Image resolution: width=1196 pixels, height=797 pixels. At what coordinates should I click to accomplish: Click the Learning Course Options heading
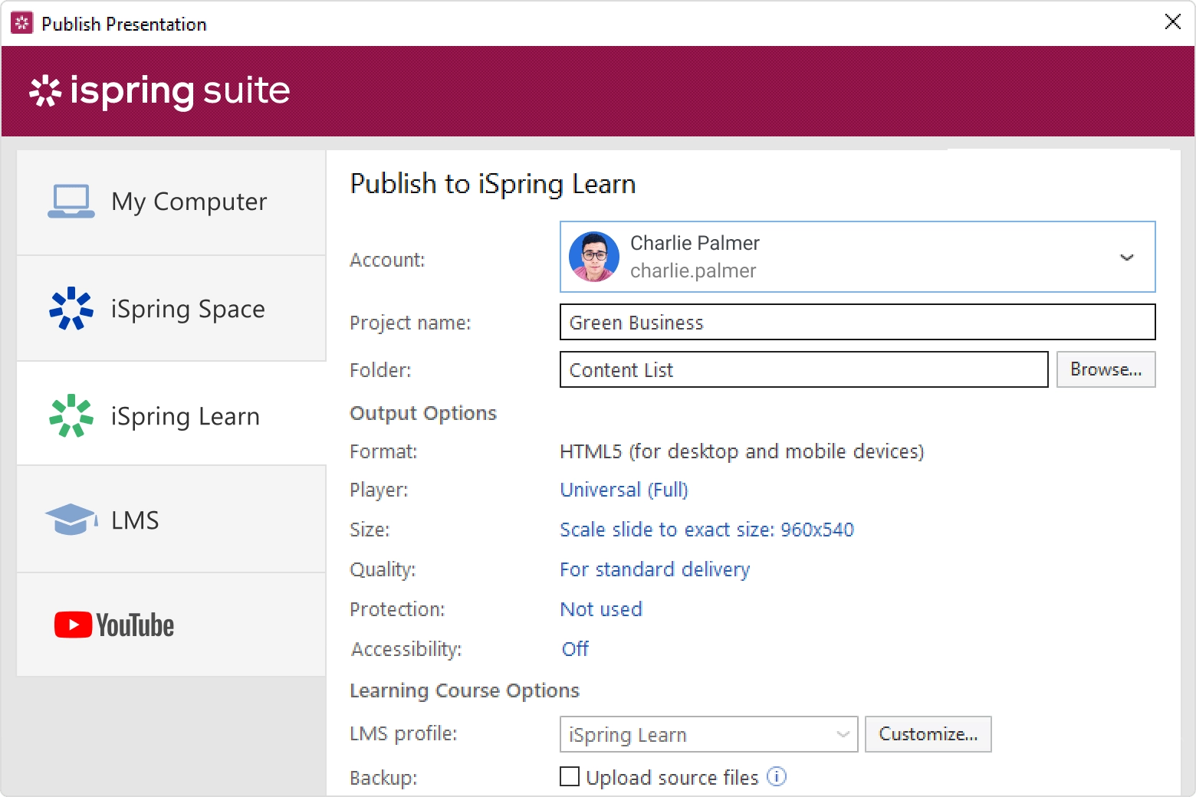(465, 690)
